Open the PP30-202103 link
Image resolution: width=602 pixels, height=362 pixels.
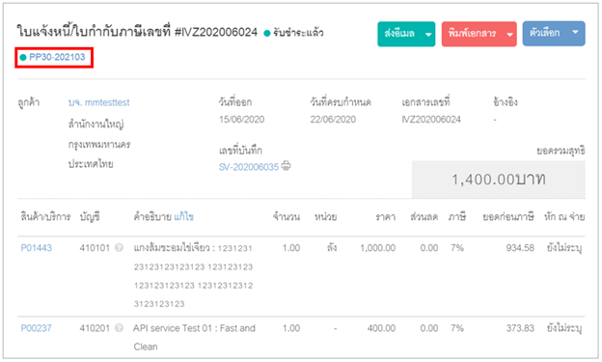click(57, 57)
